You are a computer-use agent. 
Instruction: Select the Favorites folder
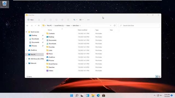point(52,47)
